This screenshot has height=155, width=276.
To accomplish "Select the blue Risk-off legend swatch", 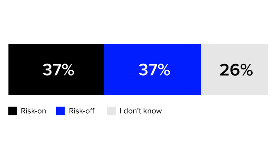I will pyautogui.click(x=60, y=111).
